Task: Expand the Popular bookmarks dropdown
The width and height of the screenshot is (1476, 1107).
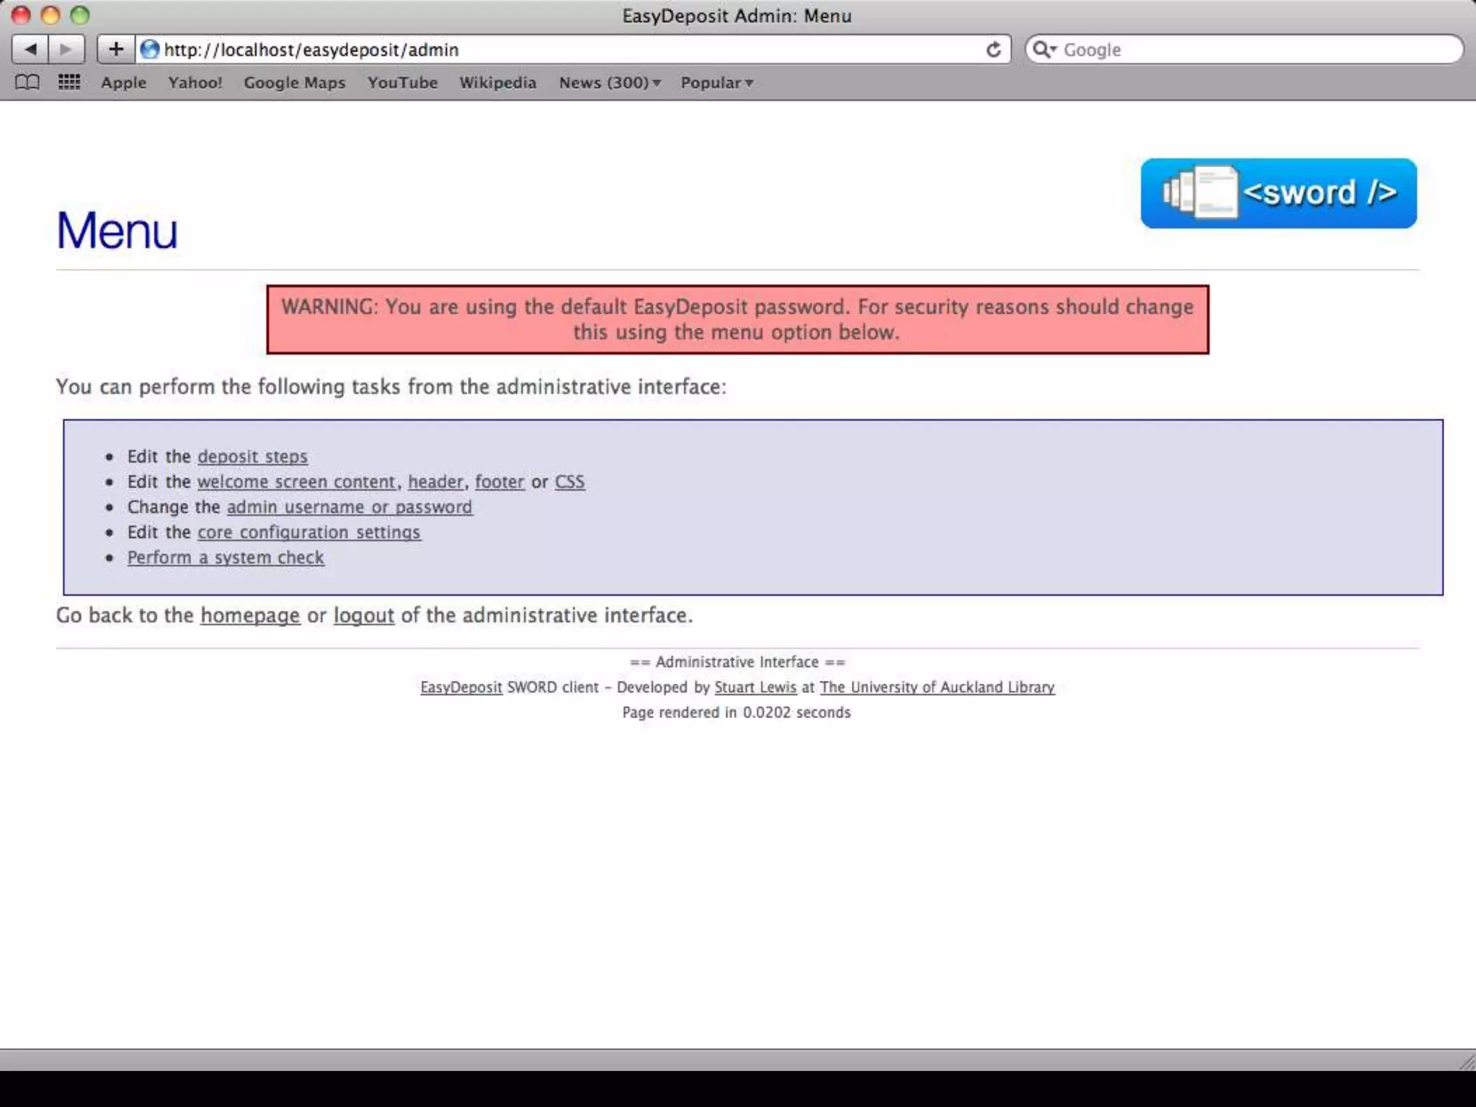Action: click(x=716, y=83)
